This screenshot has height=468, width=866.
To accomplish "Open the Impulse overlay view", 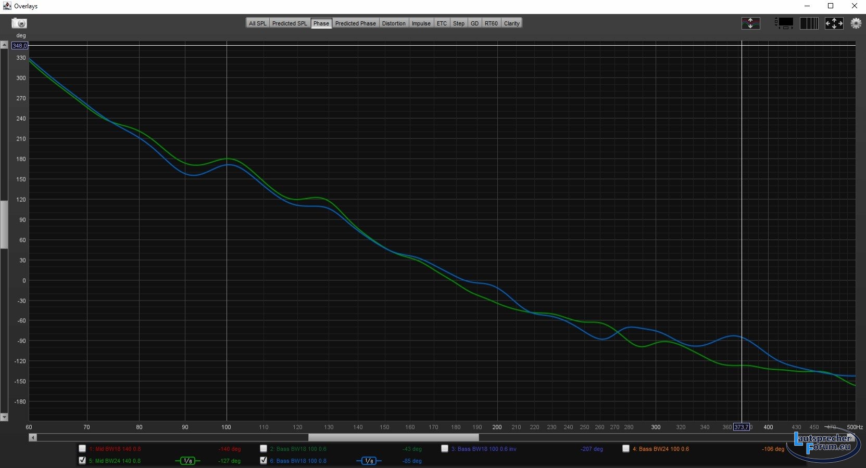I will pos(421,23).
